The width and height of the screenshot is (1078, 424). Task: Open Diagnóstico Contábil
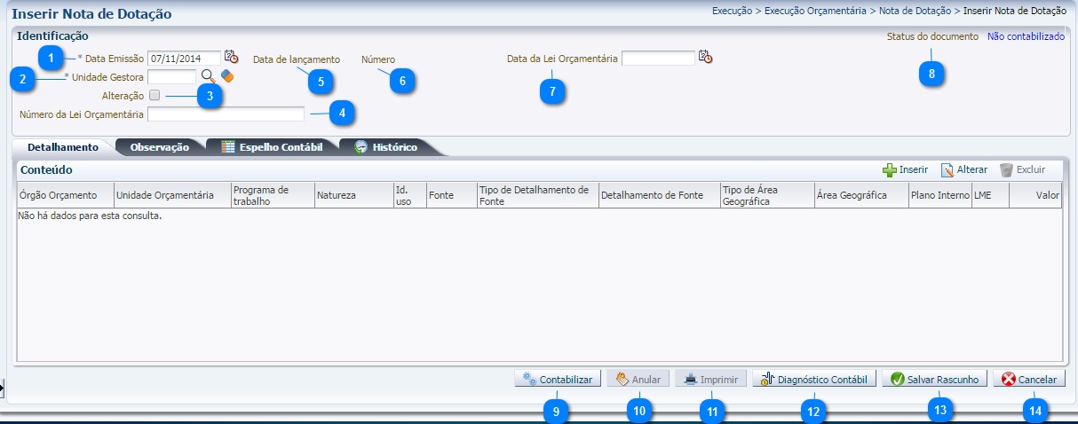(813, 380)
